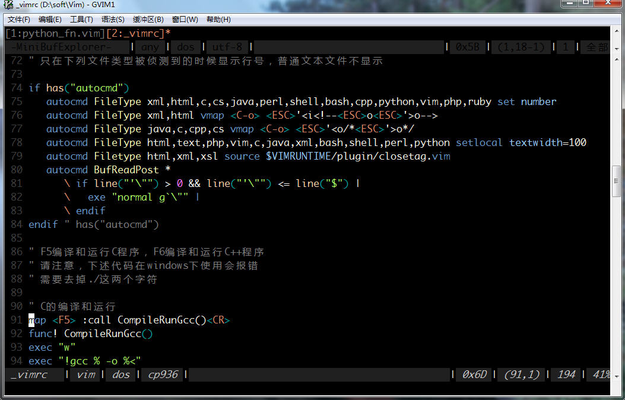Viewport: 625px width, 400px height.
Task: Click line 74 'if has("autocmd")'
Action: point(79,88)
